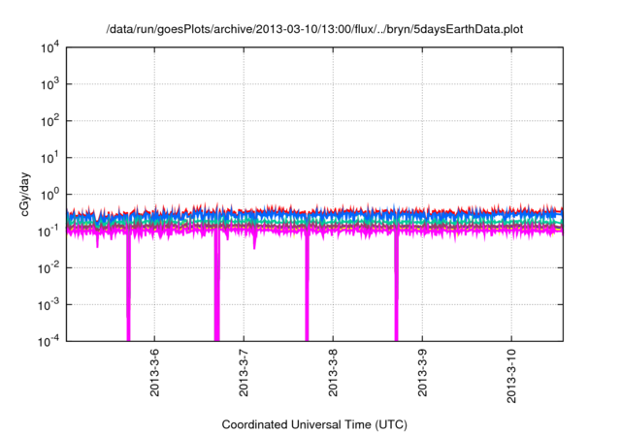Viewport: 621px width, 434px height.
Task: Click the cGy/day axis title
Action: 25,194
